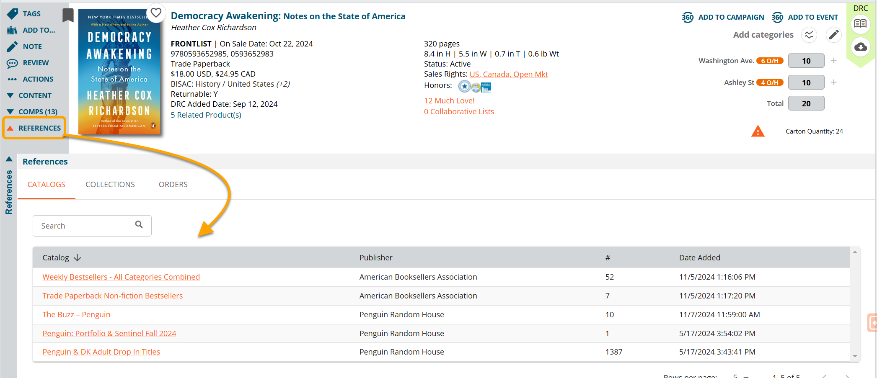Open the Review speech bubble
Viewport: 877px width, 378px height.
13,63
